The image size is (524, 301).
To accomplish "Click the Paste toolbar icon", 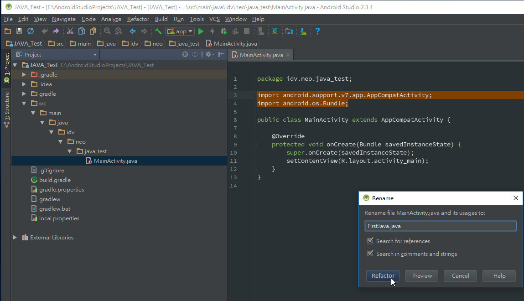I will click(93, 31).
